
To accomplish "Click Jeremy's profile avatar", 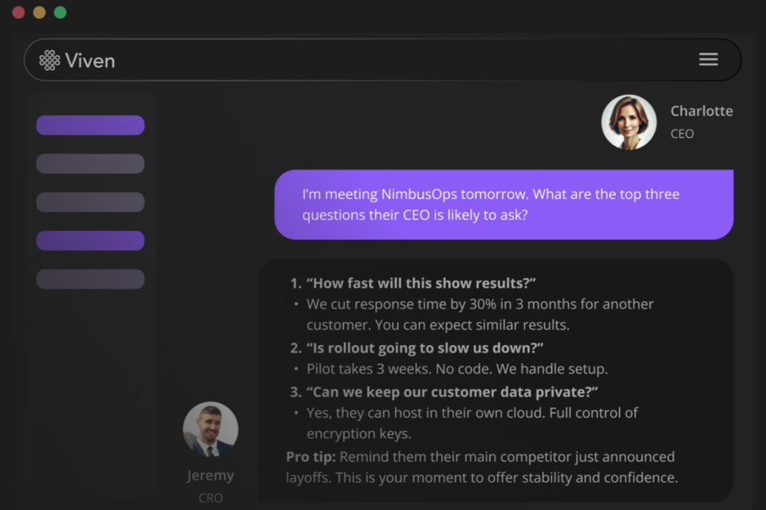I will click(211, 429).
